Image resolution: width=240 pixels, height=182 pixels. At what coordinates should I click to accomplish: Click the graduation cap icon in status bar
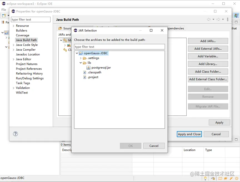(226, 178)
